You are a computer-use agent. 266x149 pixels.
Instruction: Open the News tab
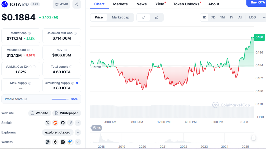coord(141,4)
